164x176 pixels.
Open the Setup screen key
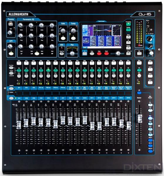pyautogui.click(x=128, y=54)
